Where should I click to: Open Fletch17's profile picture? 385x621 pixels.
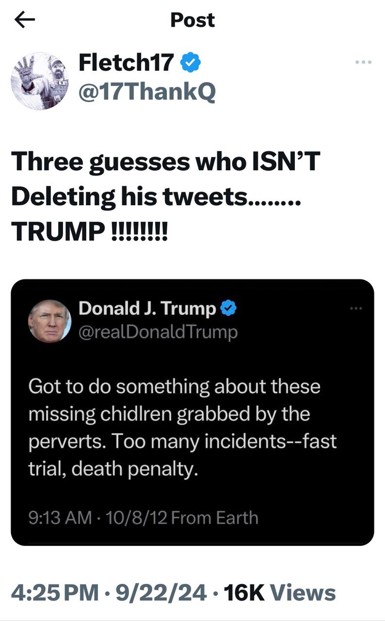[x=40, y=81]
